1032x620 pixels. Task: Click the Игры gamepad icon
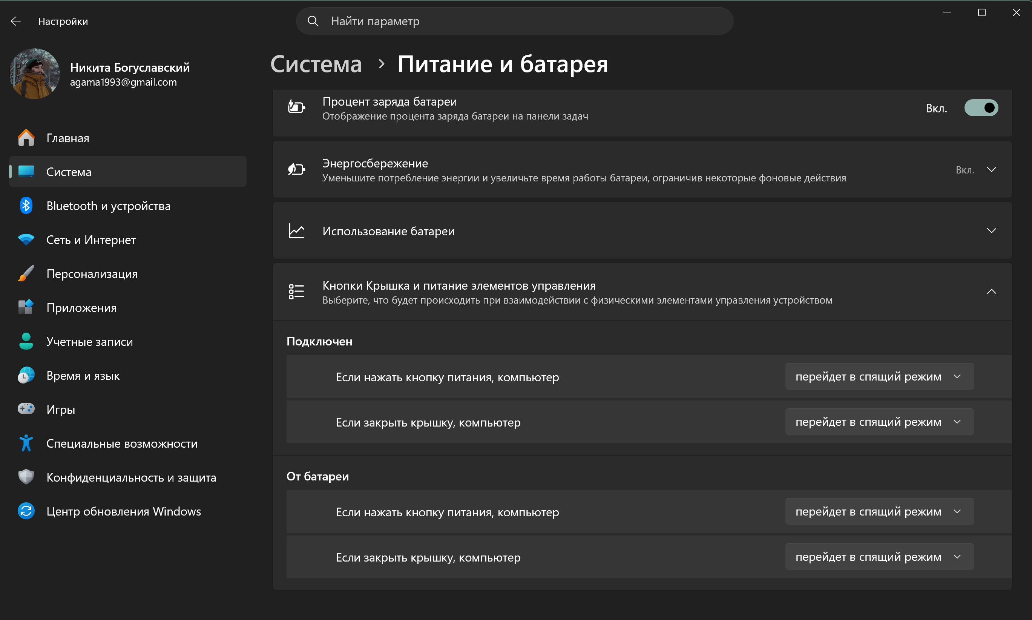[26, 408]
